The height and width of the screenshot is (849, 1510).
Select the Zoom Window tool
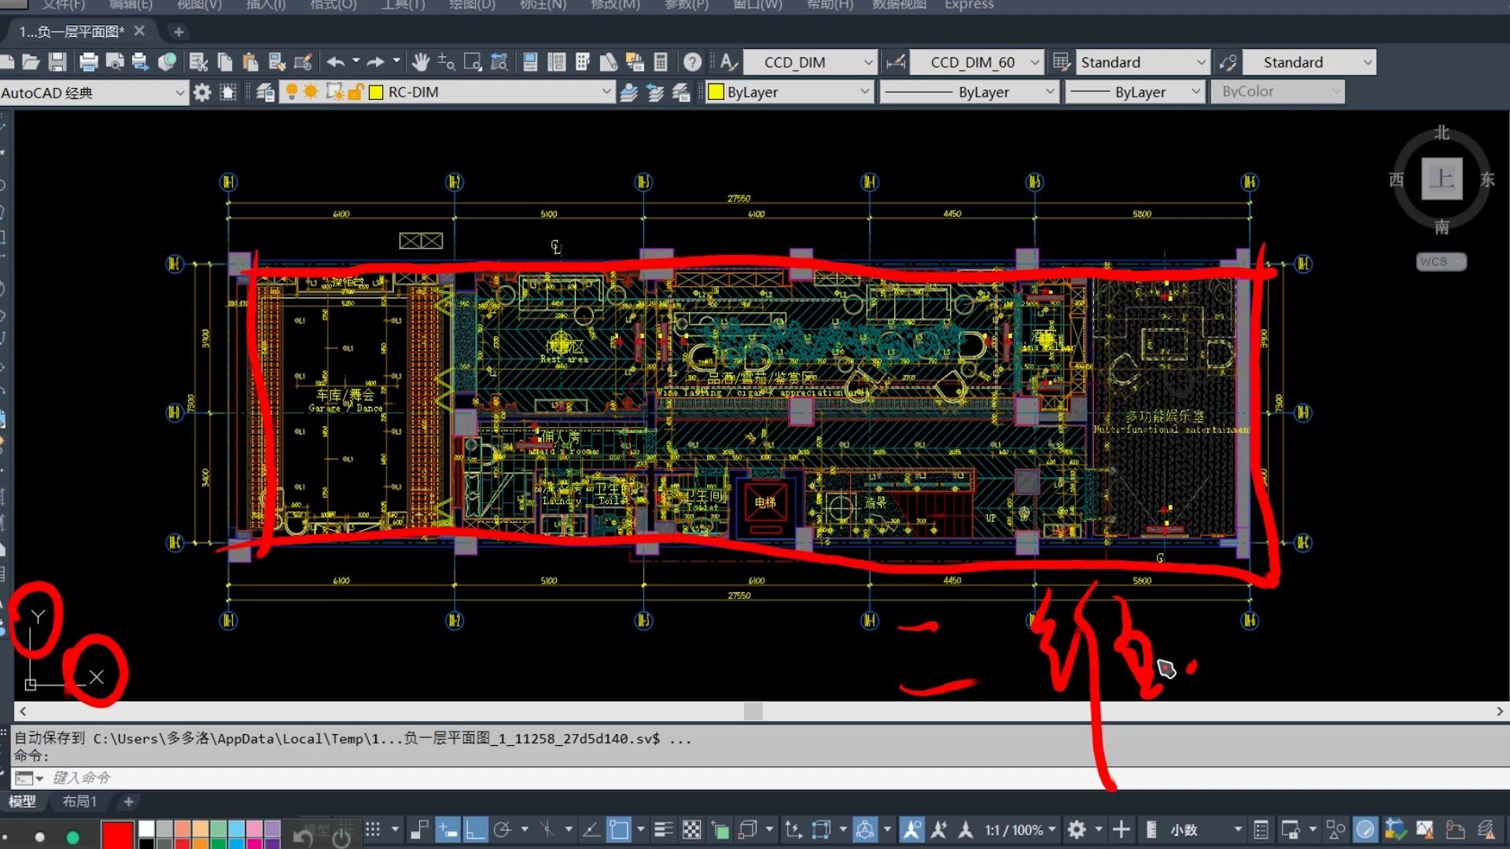pos(473,61)
